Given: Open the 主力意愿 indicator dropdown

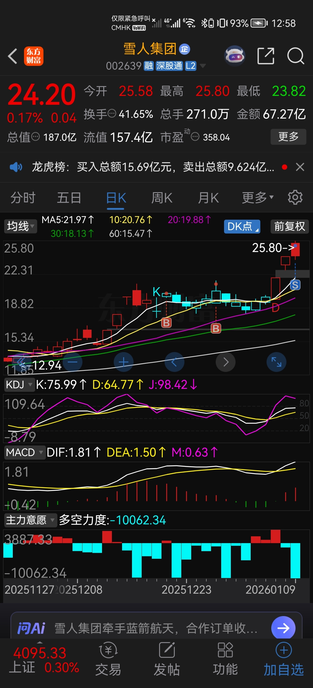Looking at the screenshot, I should tap(31, 520).
